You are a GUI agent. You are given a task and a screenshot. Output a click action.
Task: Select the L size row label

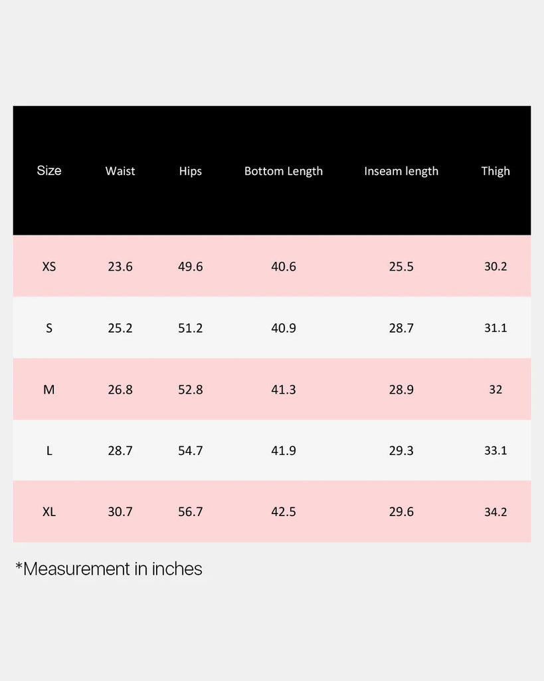pos(49,451)
